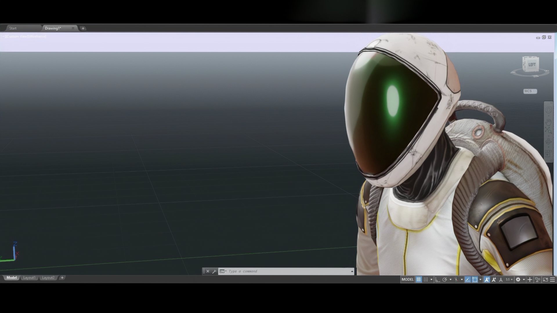Screen dimensions: 557x313
Task: Restore down the drawing viewport window
Action: 544,37
